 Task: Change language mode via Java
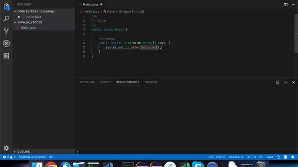(270, 157)
